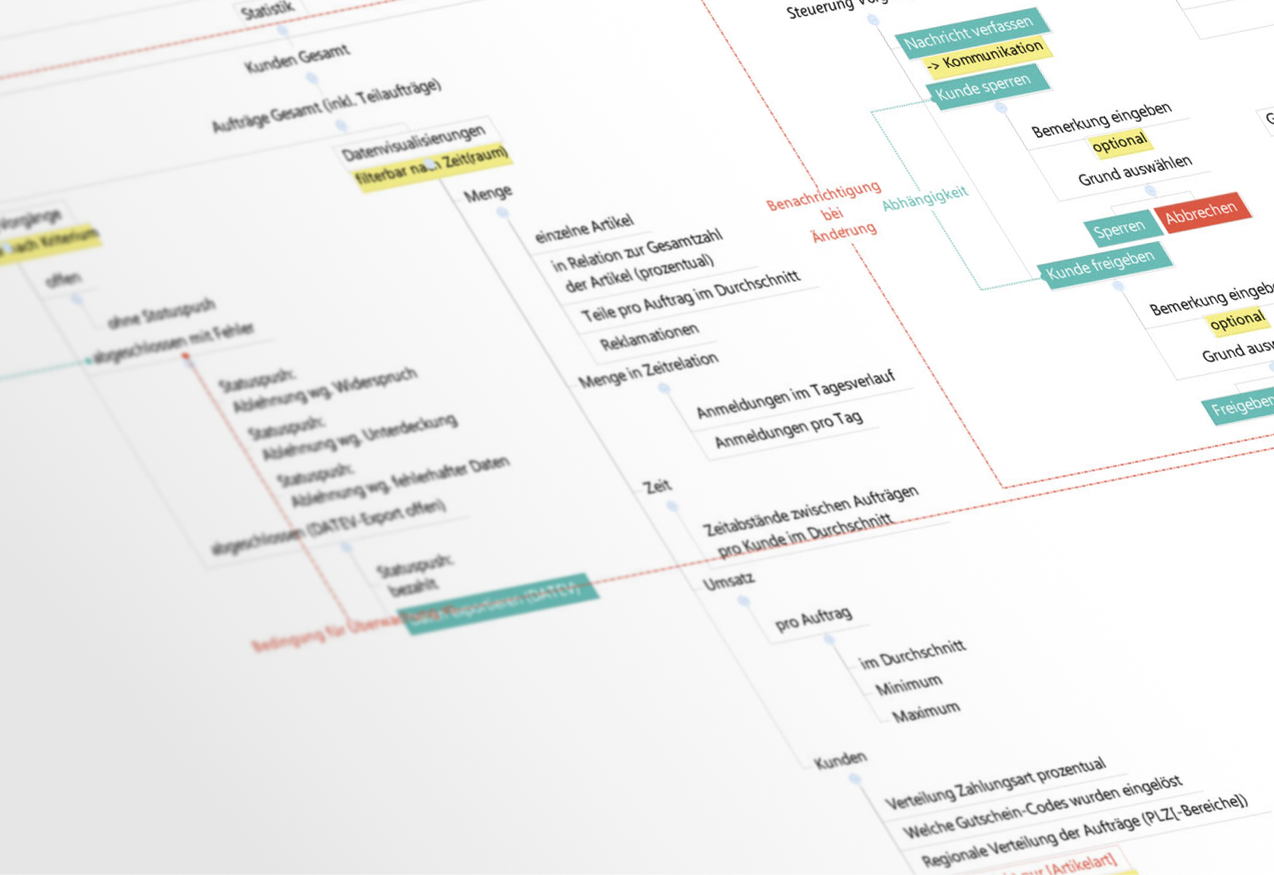Click the red dot on abgeschlossen mit Fehler branch
The image size is (1274, 875).
(186, 355)
